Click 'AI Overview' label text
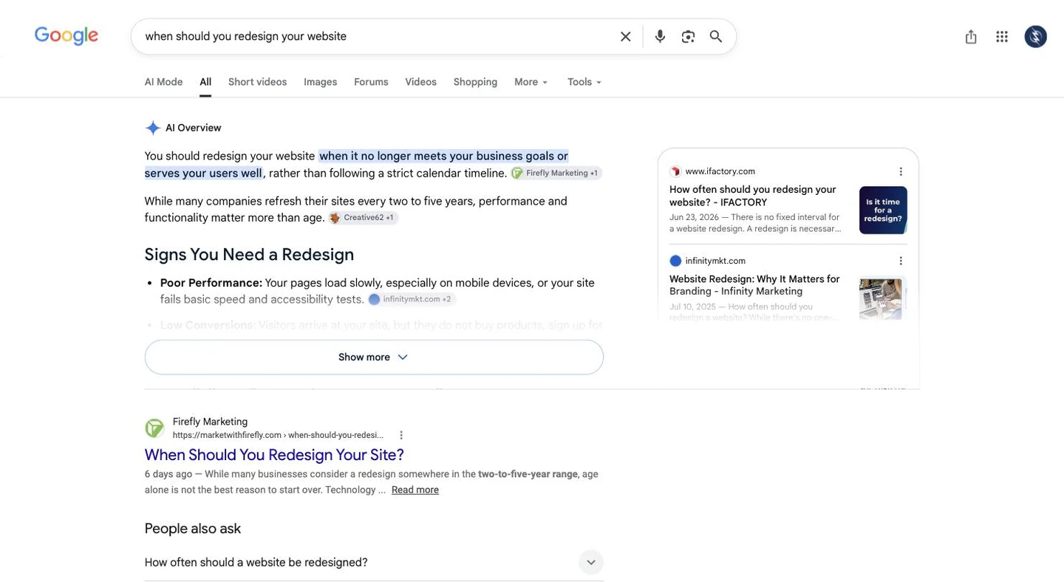 pyautogui.click(x=193, y=128)
